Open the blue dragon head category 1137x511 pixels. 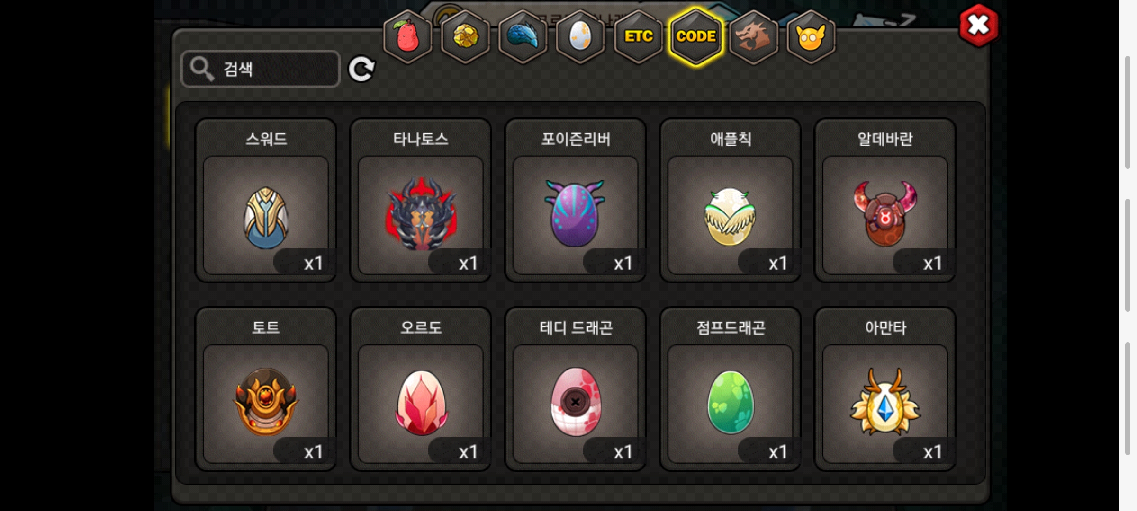coord(523,36)
